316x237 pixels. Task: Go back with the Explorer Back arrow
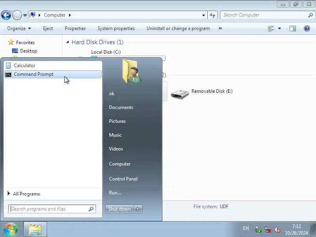pos(6,15)
